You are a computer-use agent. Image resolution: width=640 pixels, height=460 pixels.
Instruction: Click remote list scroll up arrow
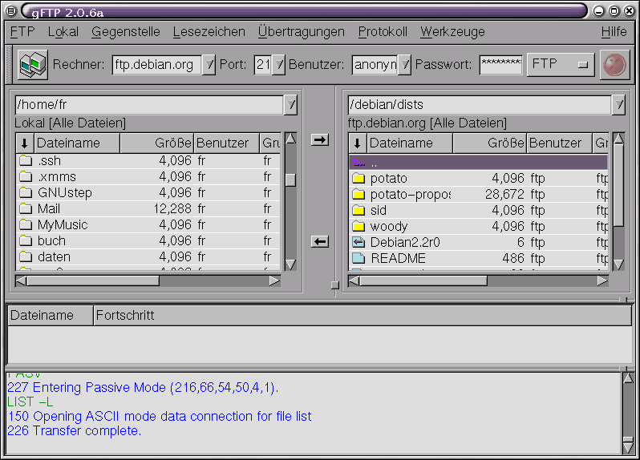619,139
